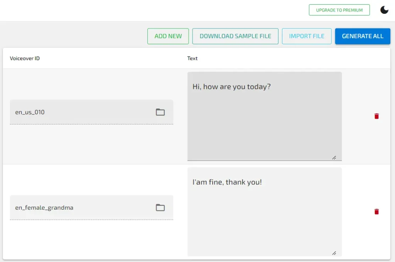Click the Upgrade to Premium button

[x=339, y=10]
